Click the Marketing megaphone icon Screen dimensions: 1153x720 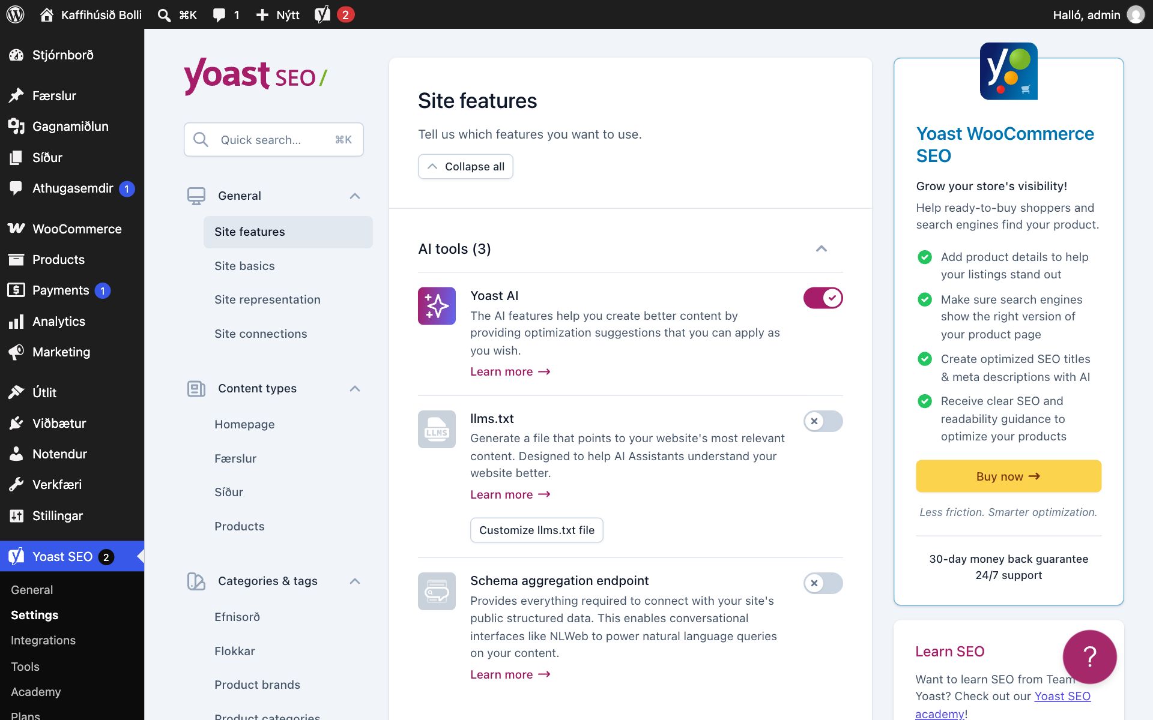[x=16, y=352]
